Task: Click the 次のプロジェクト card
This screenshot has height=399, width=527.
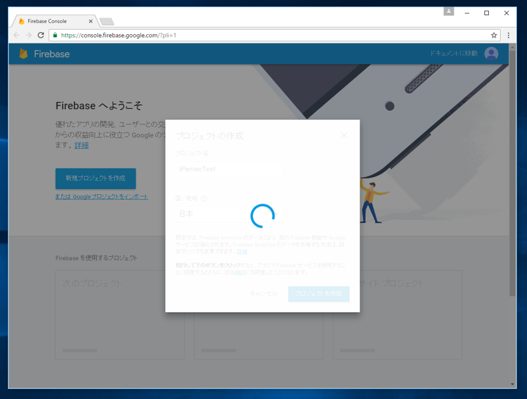Action: (x=120, y=315)
